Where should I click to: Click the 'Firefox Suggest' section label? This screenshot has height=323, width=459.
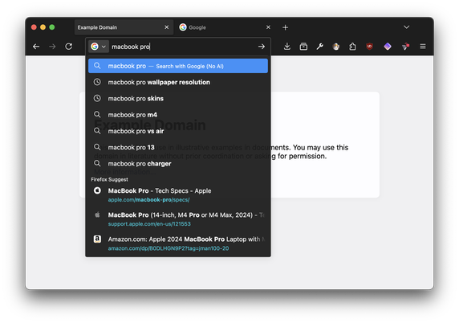(109, 179)
